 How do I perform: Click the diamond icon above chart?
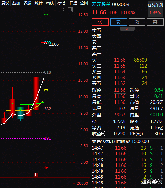tap(64, 10)
